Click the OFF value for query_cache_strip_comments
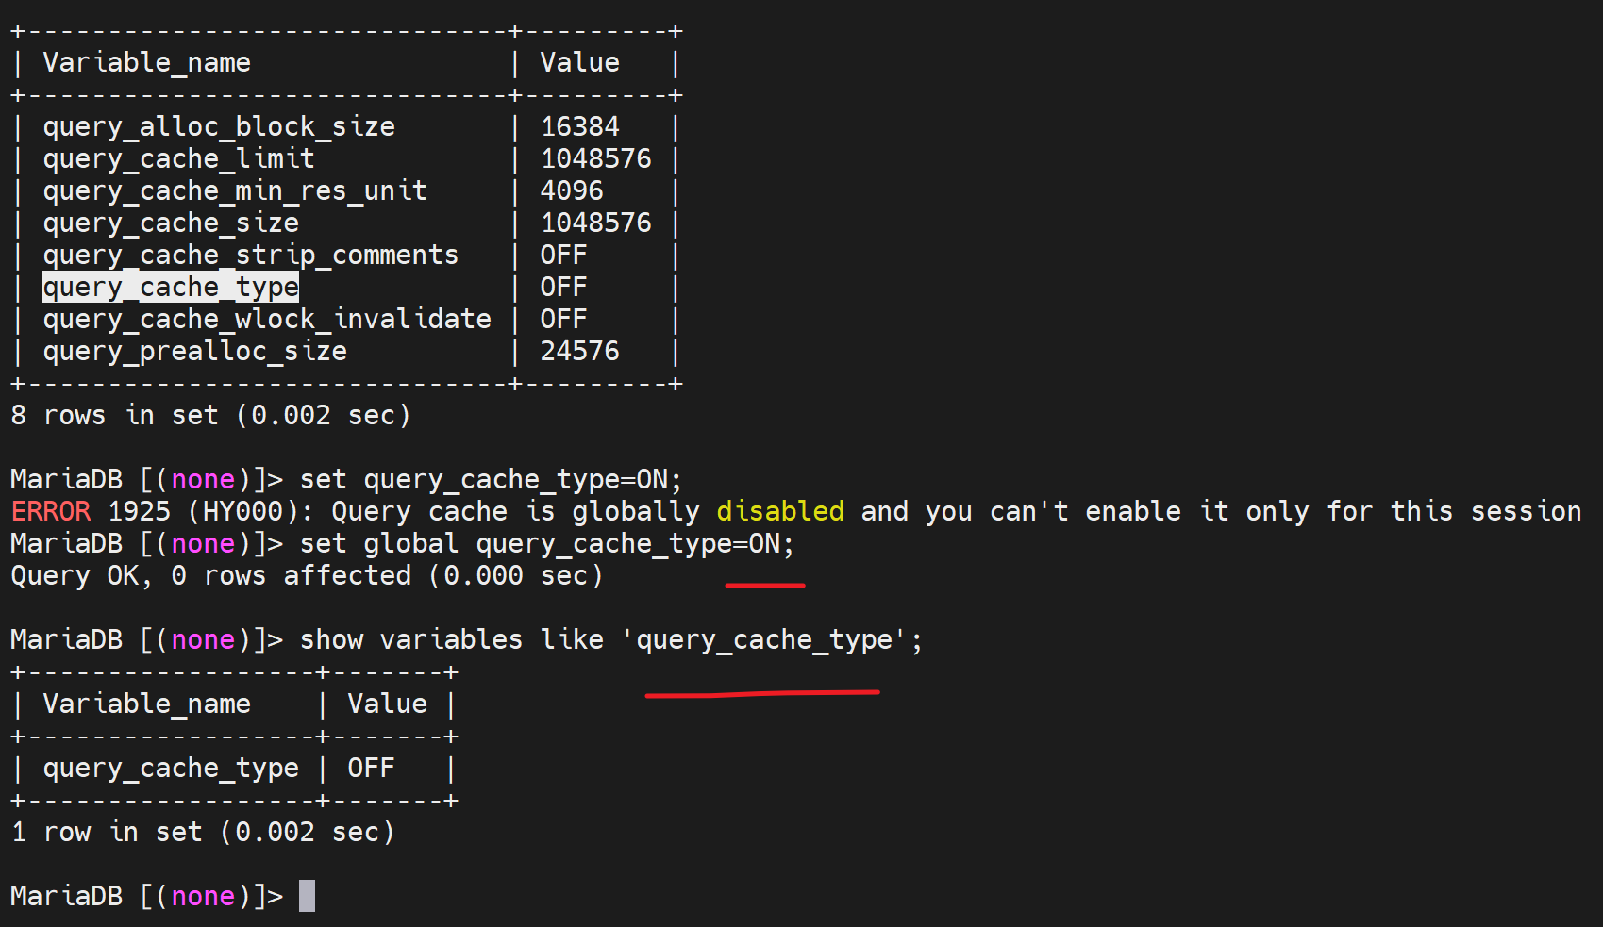Viewport: 1603px width, 927px height. coord(563,255)
